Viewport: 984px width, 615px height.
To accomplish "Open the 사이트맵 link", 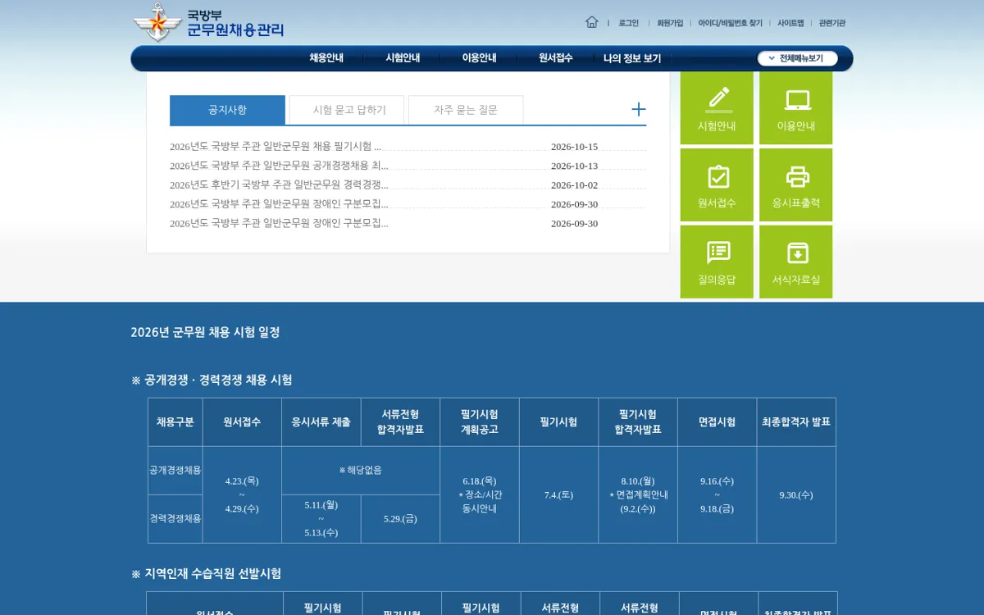I will click(x=790, y=23).
